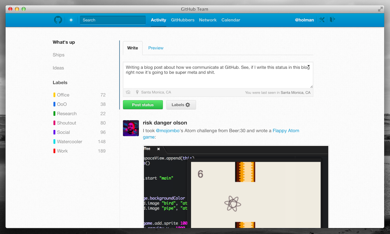
Task: Click the Office count 72
Action: 103,95
